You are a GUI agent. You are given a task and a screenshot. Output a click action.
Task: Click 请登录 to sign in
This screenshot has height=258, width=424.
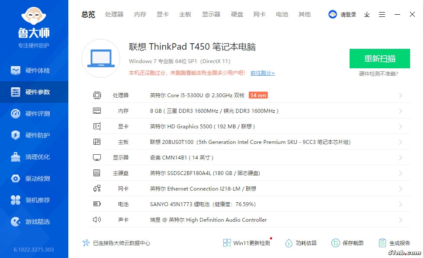click(348, 14)
